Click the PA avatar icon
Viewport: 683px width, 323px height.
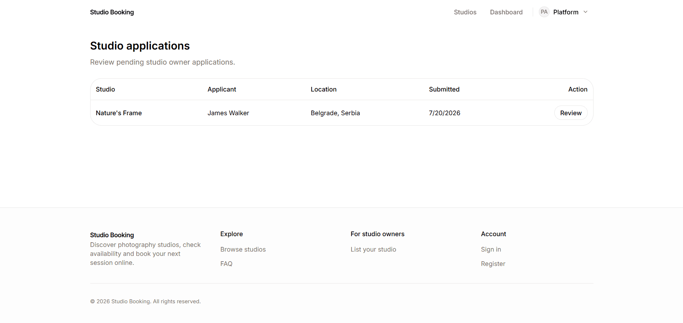click(x=544, y=12)
